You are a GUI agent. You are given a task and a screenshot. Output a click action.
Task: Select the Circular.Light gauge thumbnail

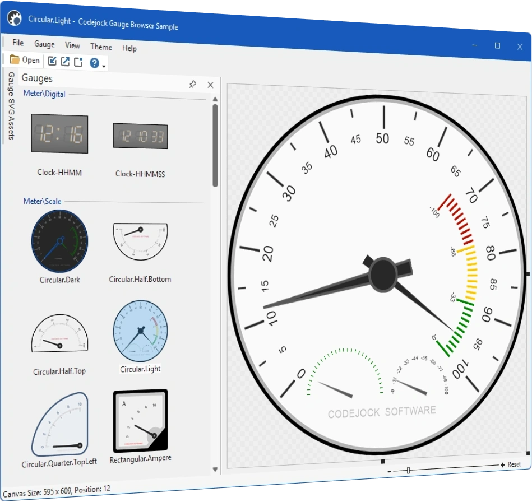point(140,331)
